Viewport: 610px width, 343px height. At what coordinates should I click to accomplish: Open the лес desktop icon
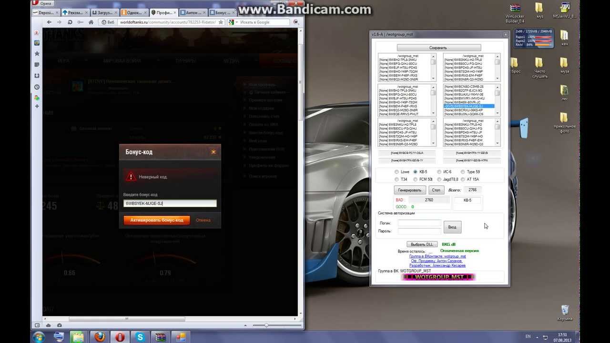[564, 93]
